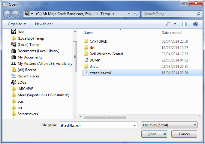Expand the arrow after (C:) drive breadcrumb

click(97, 14)
